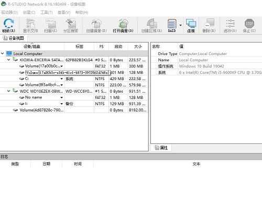
Task: Open dropdown arrow on Volume{17a00b0c row
Action: (x=62, y=66)
